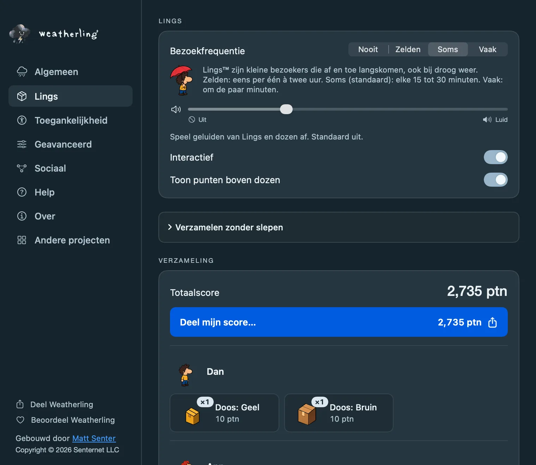
Task: Click the sliders icon beside Geavanceerd
Action: click(22, 144)
